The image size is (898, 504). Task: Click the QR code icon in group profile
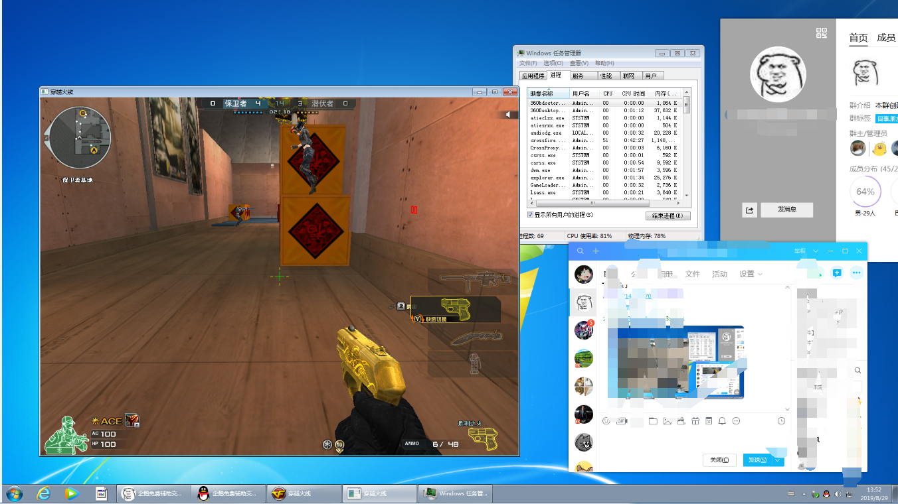pos(822,33)
